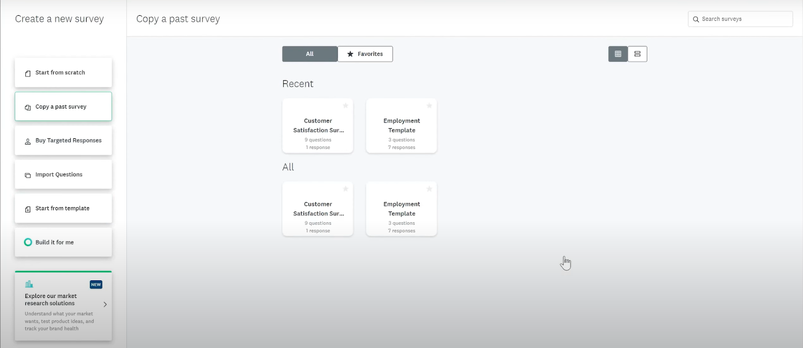Click the NEW badge on market research card
The width and height of the screenshot is (803, 348).
click(96, 285)
